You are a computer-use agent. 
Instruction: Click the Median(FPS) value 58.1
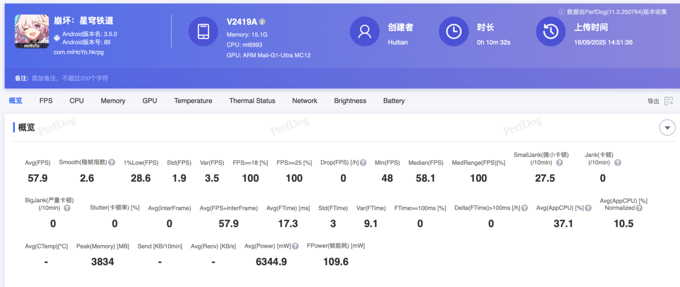click(426, 178)
